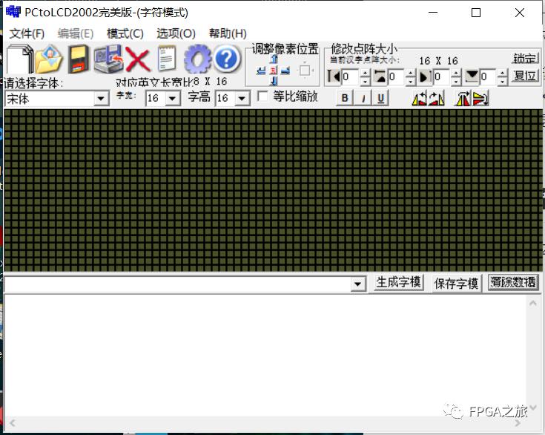Click the 生成字模 button
This screenshot has width=545, height=435.
[398, 283]
